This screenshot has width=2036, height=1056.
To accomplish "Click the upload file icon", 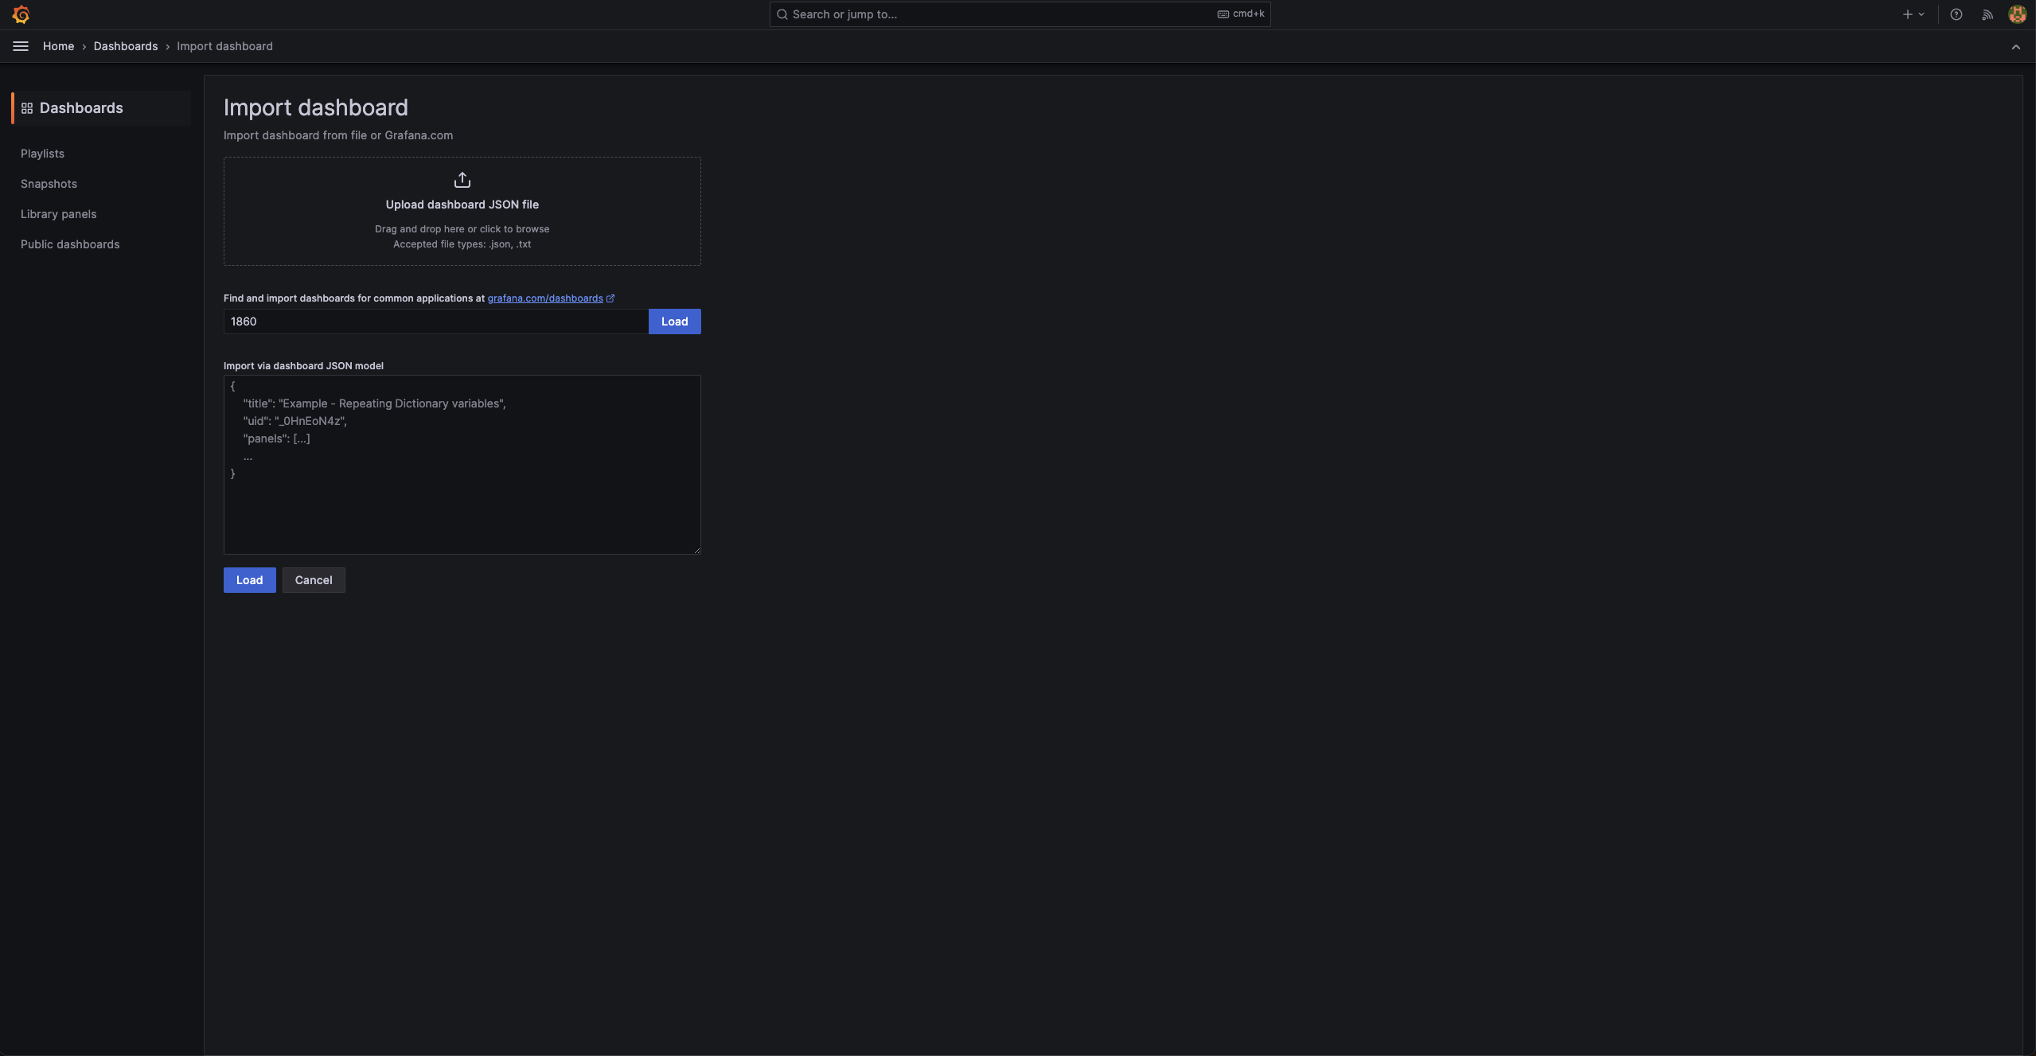I will pos(462,180).
